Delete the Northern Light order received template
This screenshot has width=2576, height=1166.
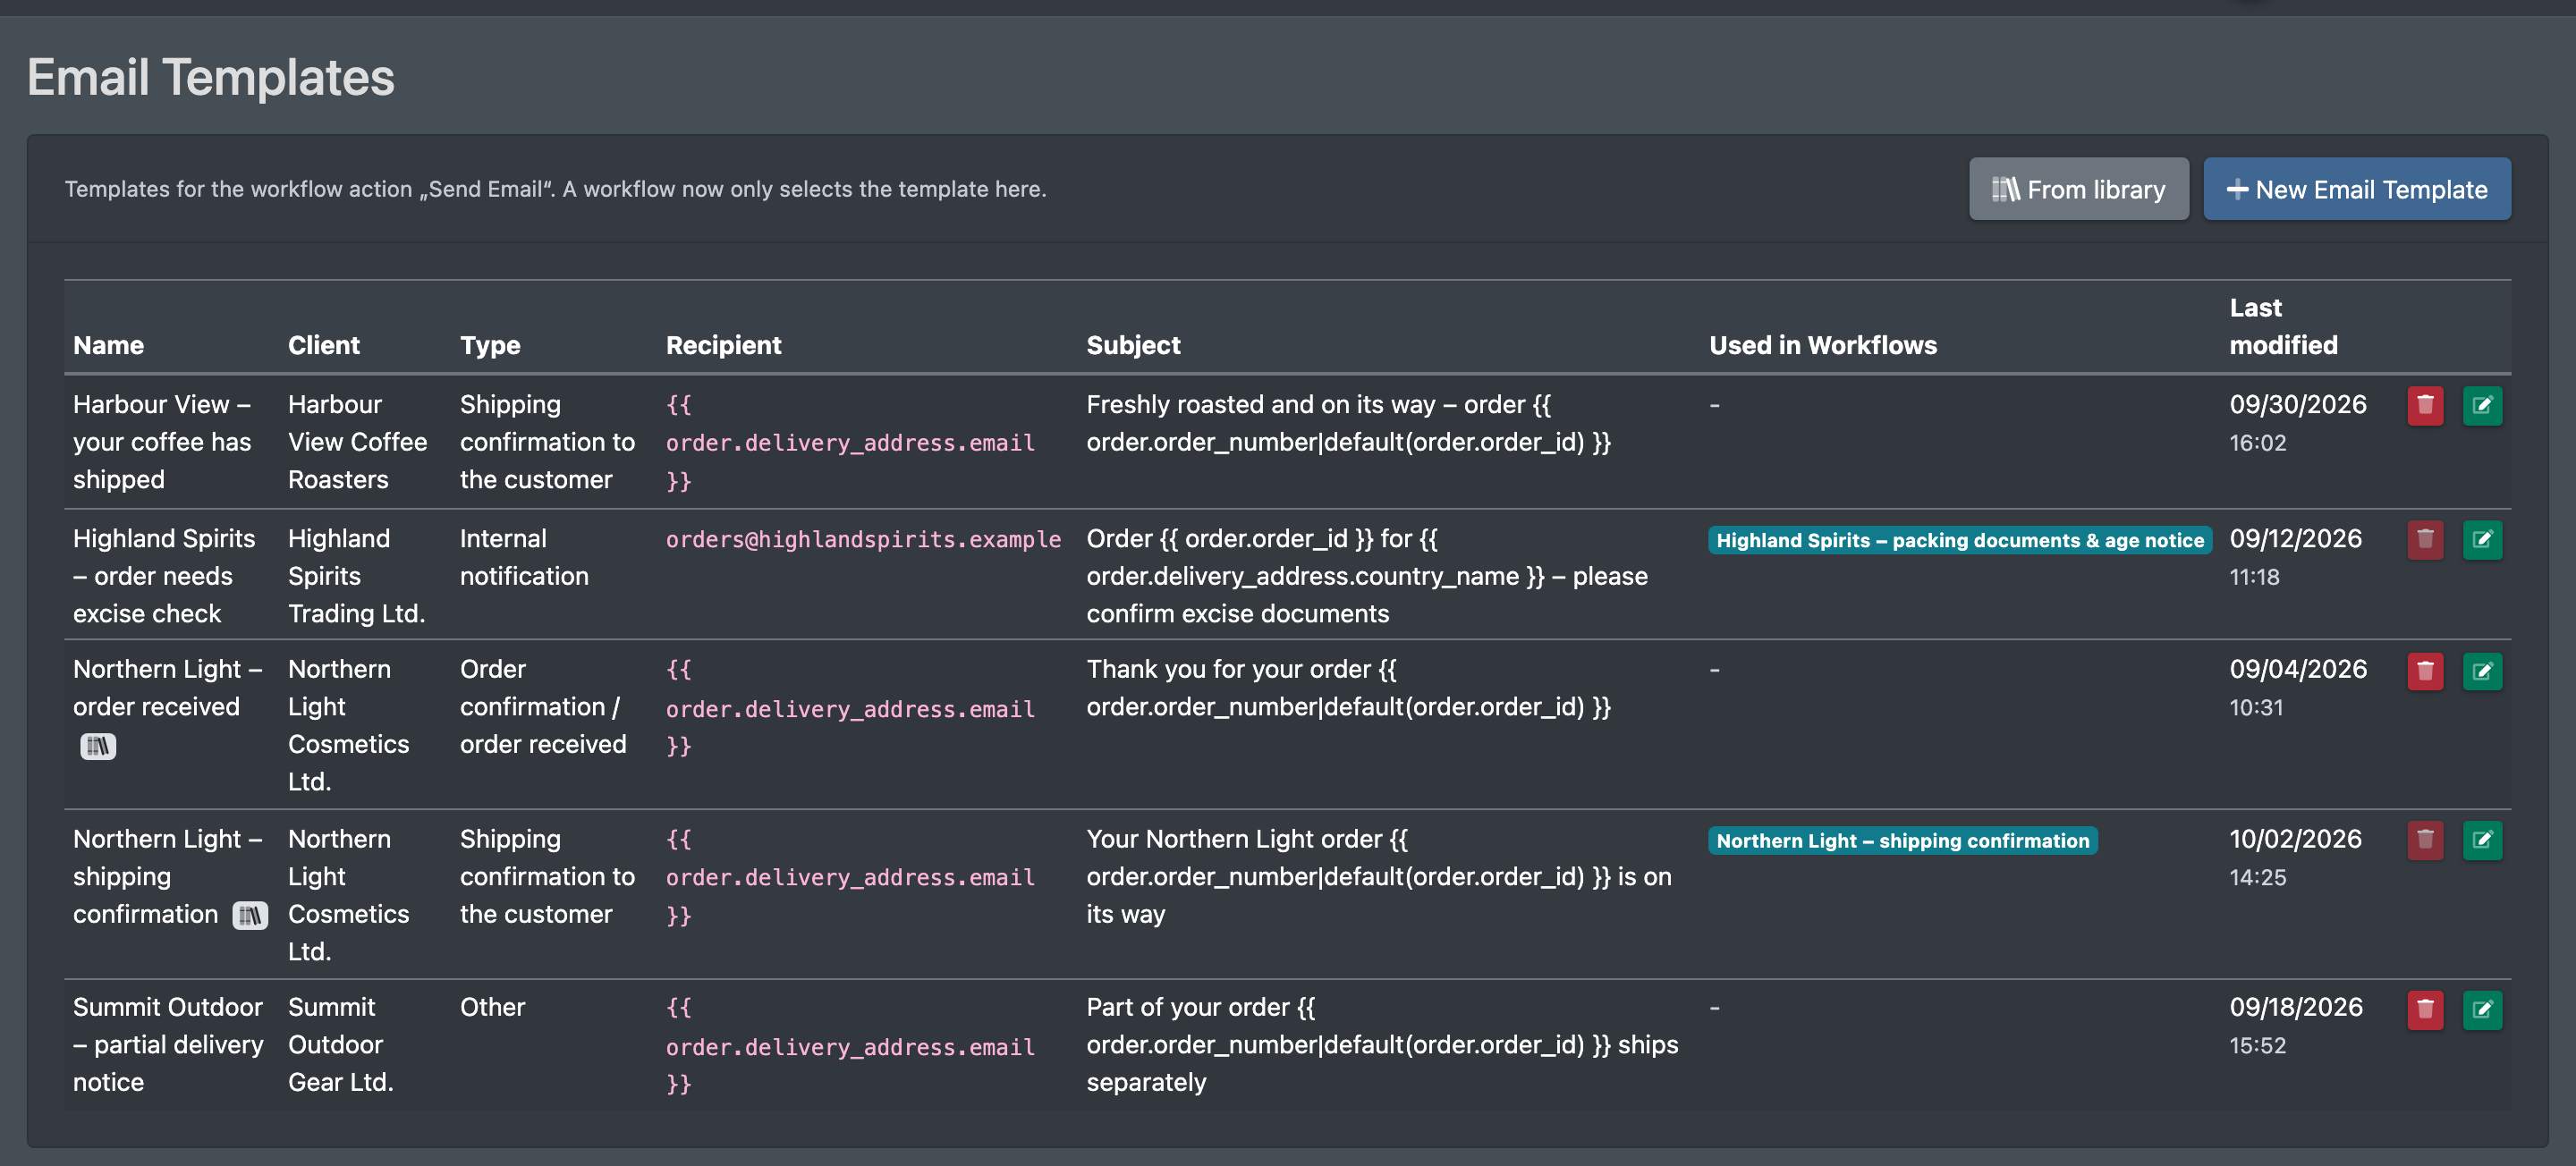2425,671
